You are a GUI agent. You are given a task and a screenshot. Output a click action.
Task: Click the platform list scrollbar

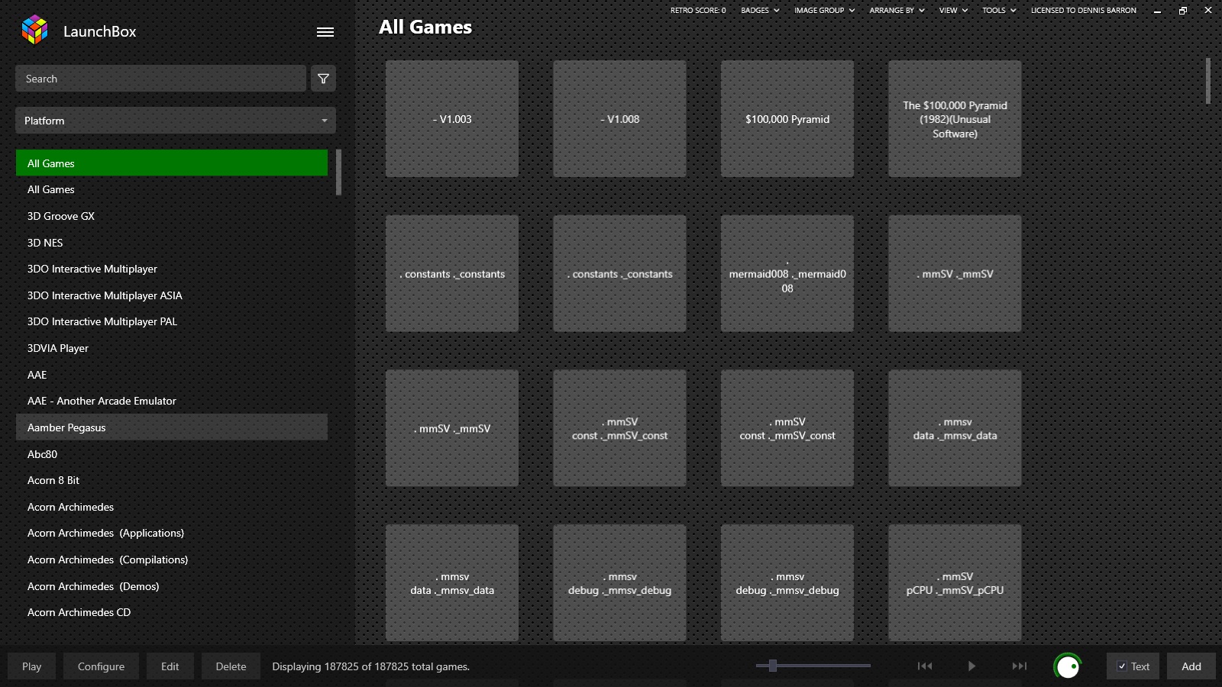pyautogui.click(x=338, y=173)
